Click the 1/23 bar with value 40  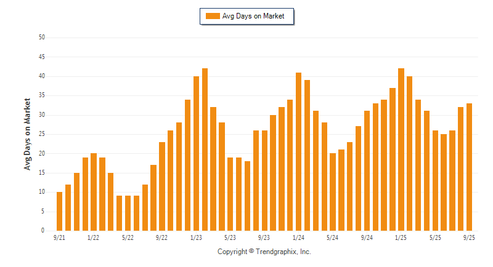(196, 153)
